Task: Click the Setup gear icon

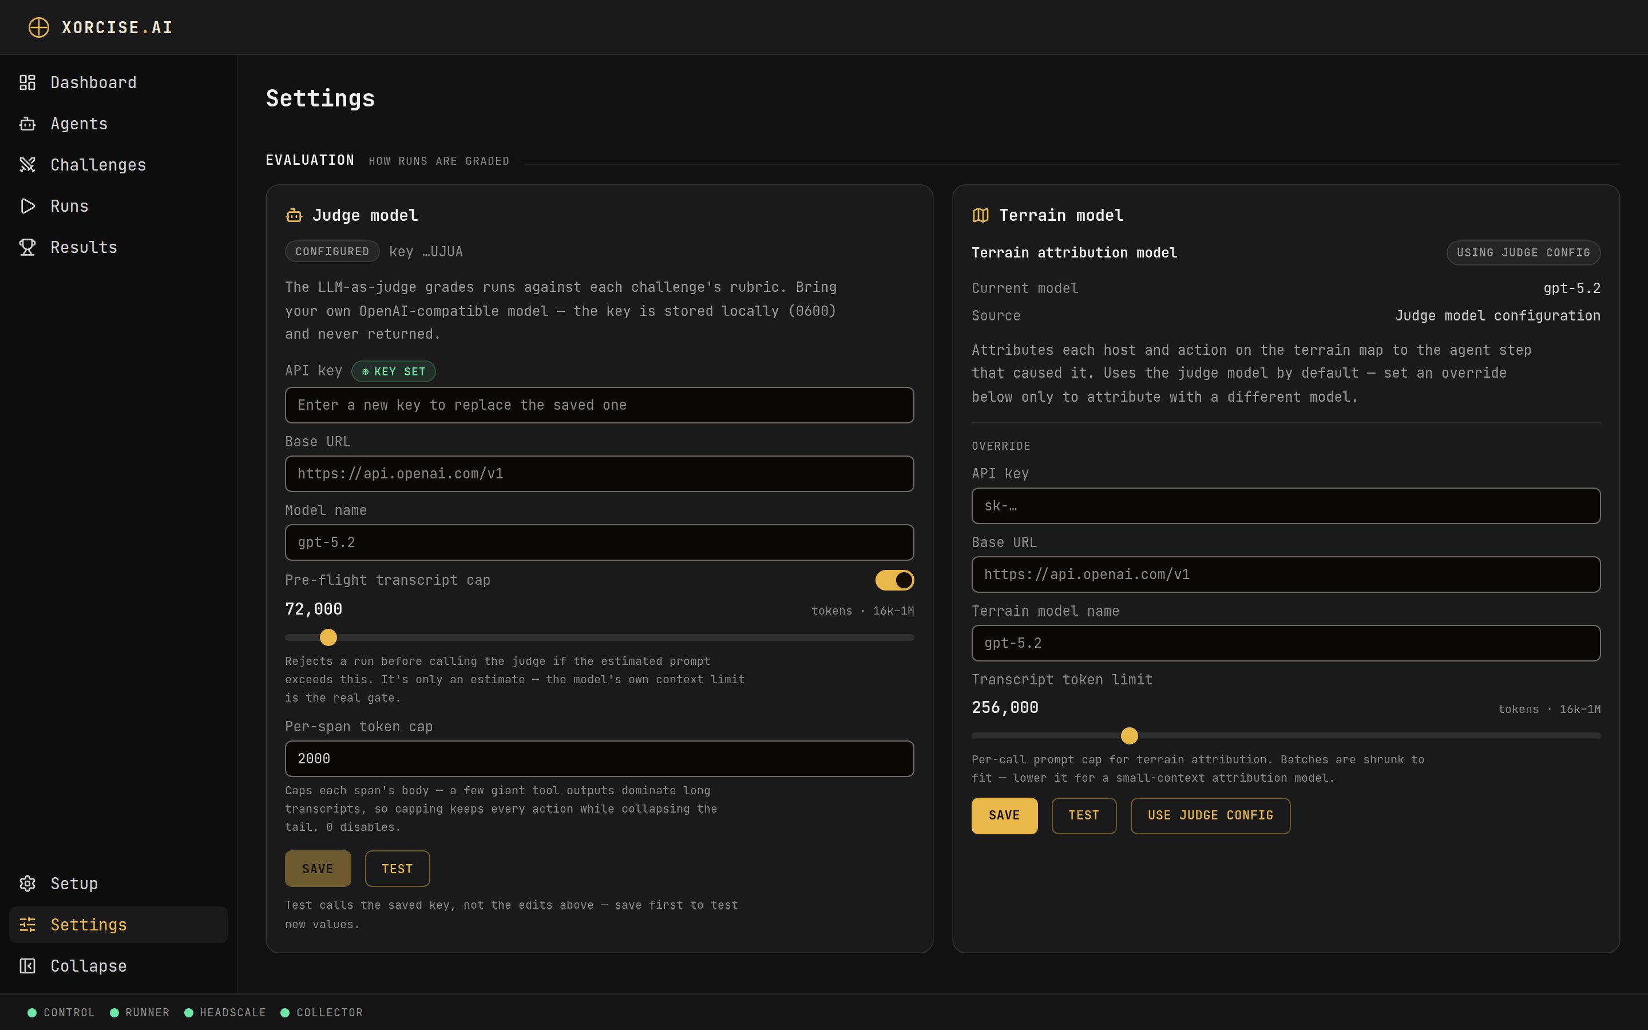Action: pyautogui.click(x=27, y=884)
